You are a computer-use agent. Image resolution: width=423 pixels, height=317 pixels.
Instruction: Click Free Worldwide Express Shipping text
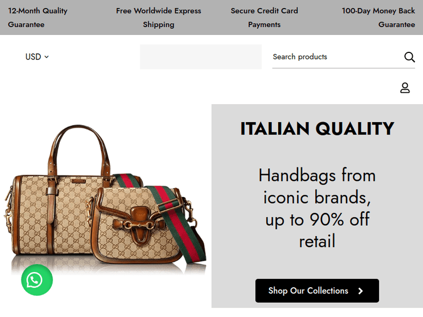[158, 17]
